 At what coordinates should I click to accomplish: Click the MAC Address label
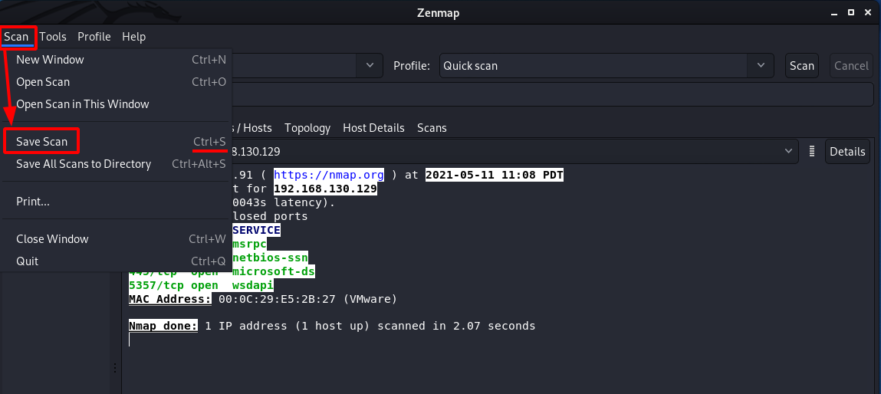pyautogui.click(x=170, y=299)
